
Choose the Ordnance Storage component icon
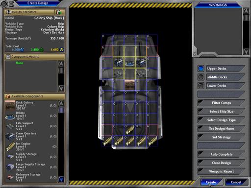point(10,177)
